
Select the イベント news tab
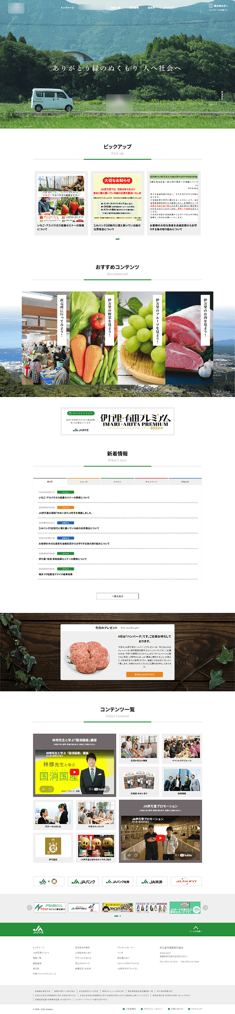coord(117,482)
